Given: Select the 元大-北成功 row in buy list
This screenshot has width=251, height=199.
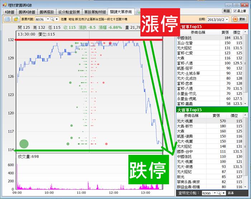Looking at the screenshot, I should pos(210,78).
